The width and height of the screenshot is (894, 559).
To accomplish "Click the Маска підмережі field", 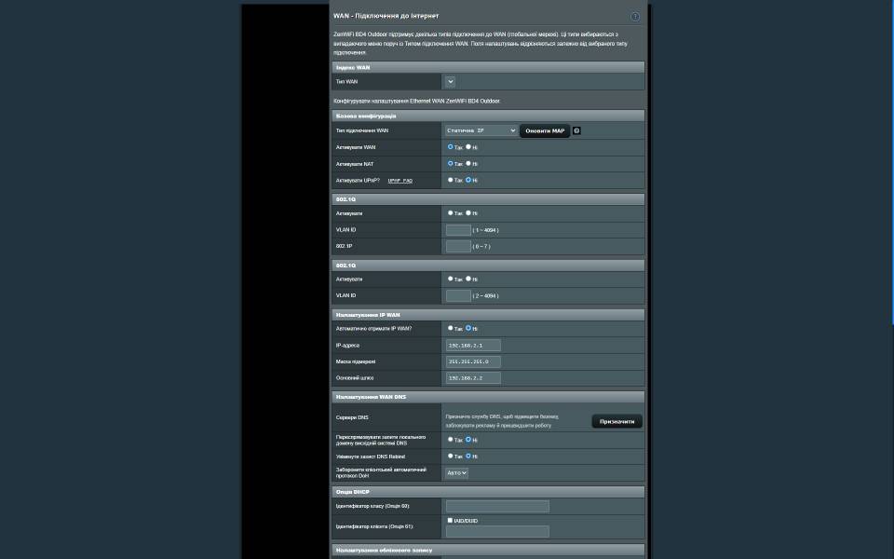I will (473, 361).
